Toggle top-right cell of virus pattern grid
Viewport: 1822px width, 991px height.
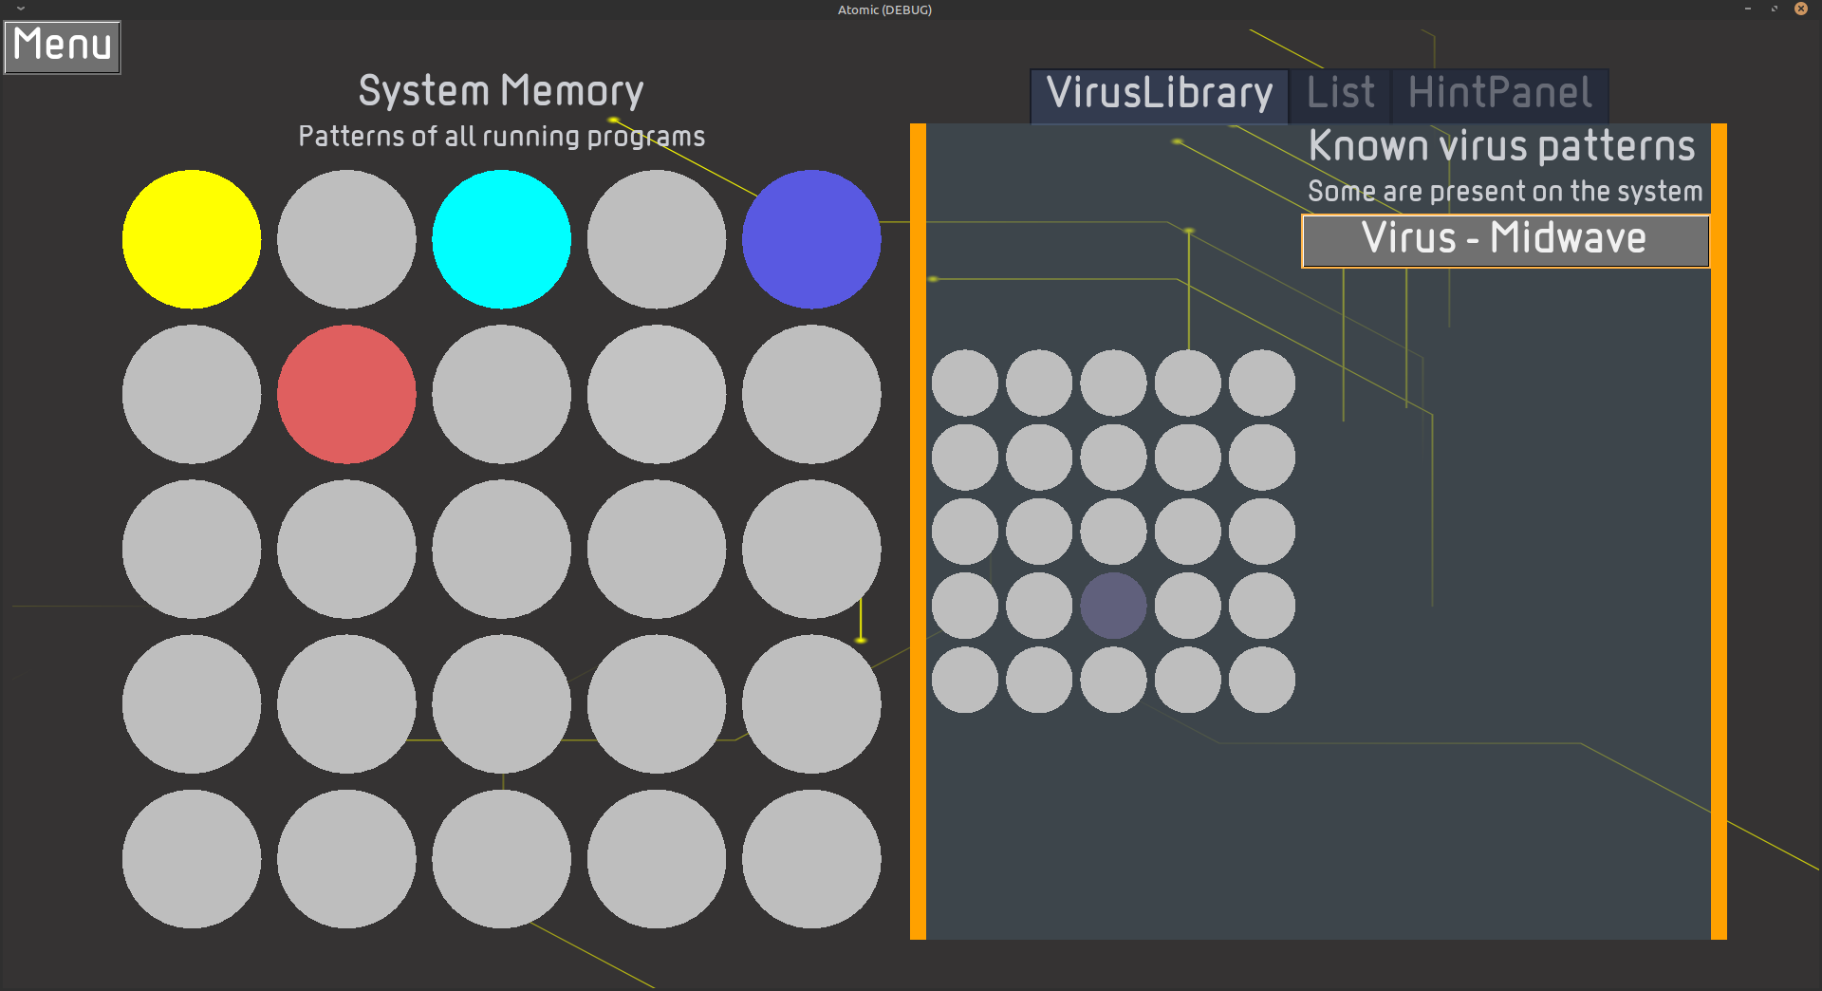pyautogui.click(x=1262, y=383)
